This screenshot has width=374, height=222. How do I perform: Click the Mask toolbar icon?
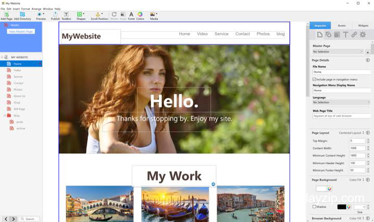tap(123, 14)
